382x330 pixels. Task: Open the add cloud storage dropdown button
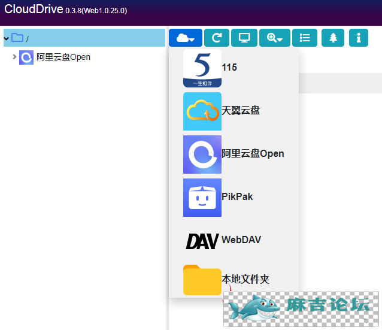186,38
